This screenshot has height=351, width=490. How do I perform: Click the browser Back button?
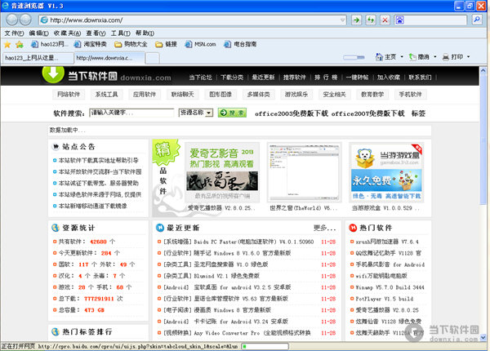click(x=12, y=20)
